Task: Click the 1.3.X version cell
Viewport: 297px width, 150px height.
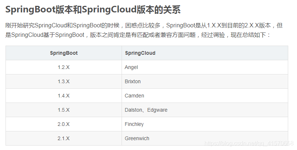Action: 64,81
